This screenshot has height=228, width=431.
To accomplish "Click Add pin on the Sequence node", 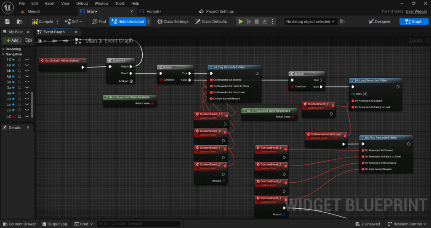I will [x=126, y=81].
